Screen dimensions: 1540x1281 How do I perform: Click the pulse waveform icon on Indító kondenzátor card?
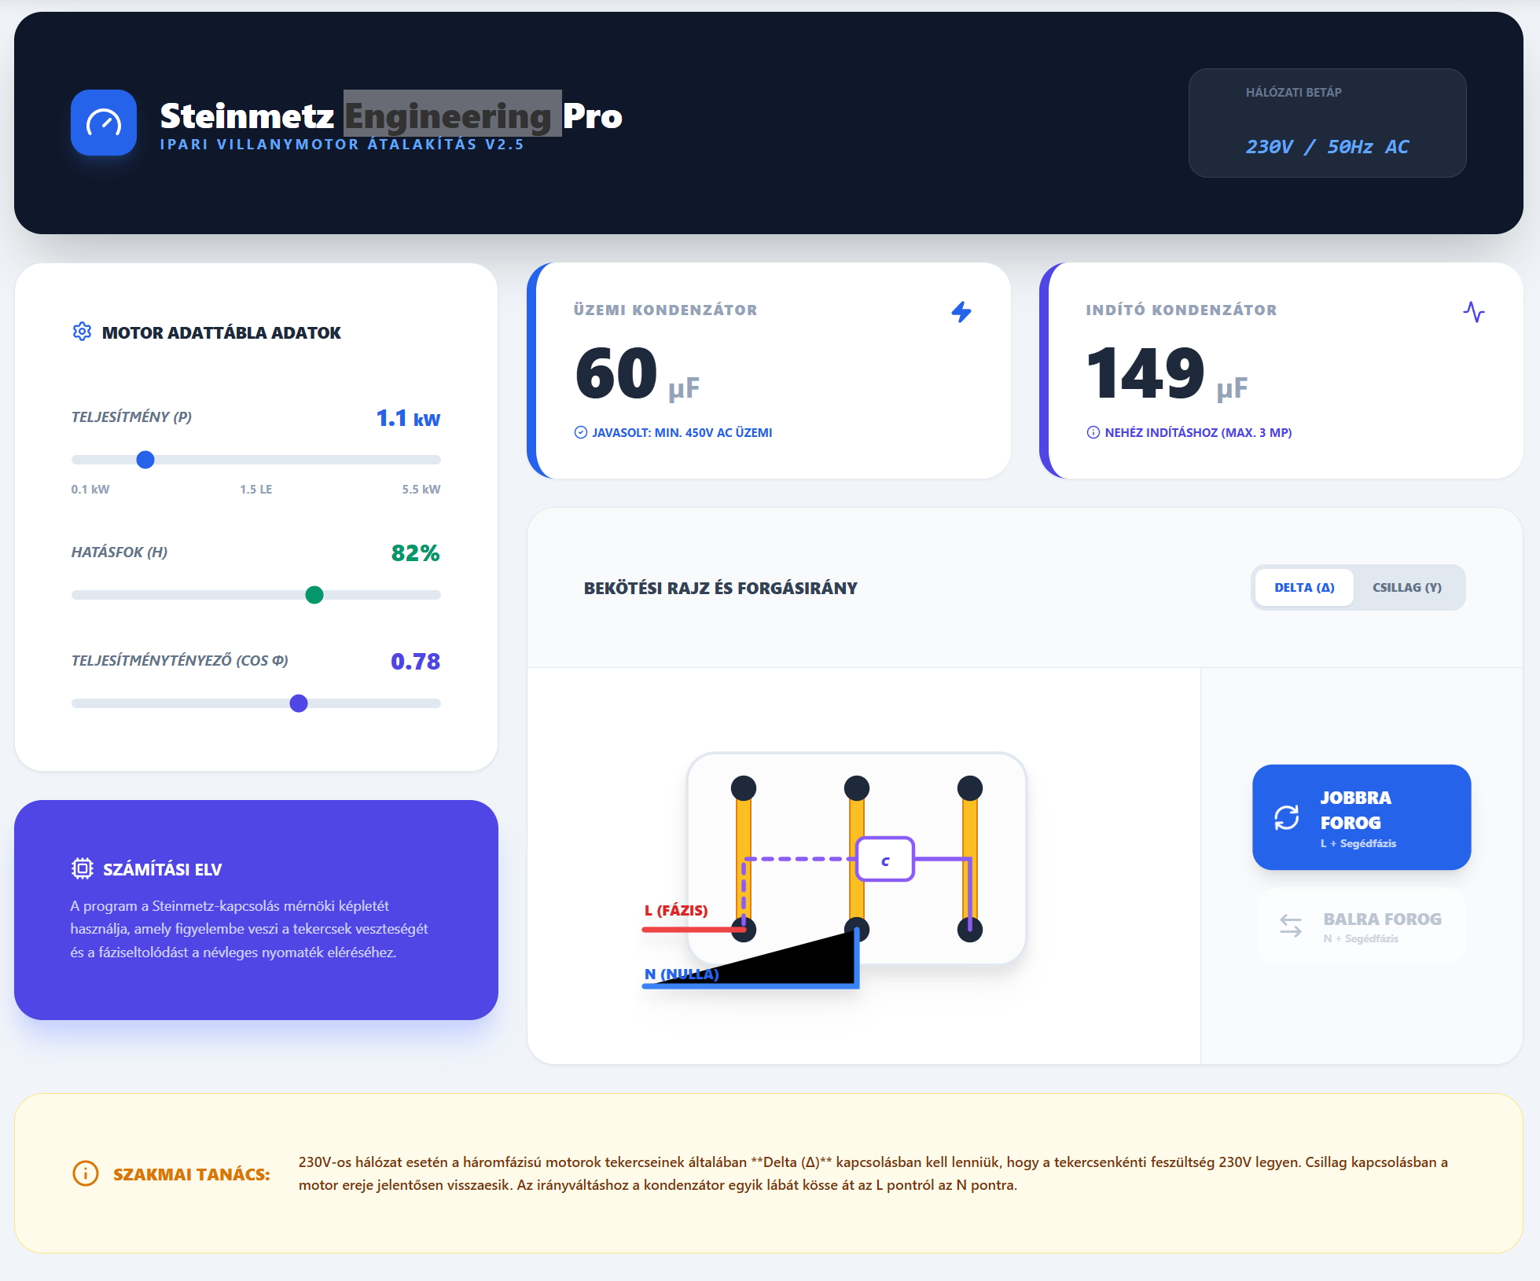[1473, 312]
